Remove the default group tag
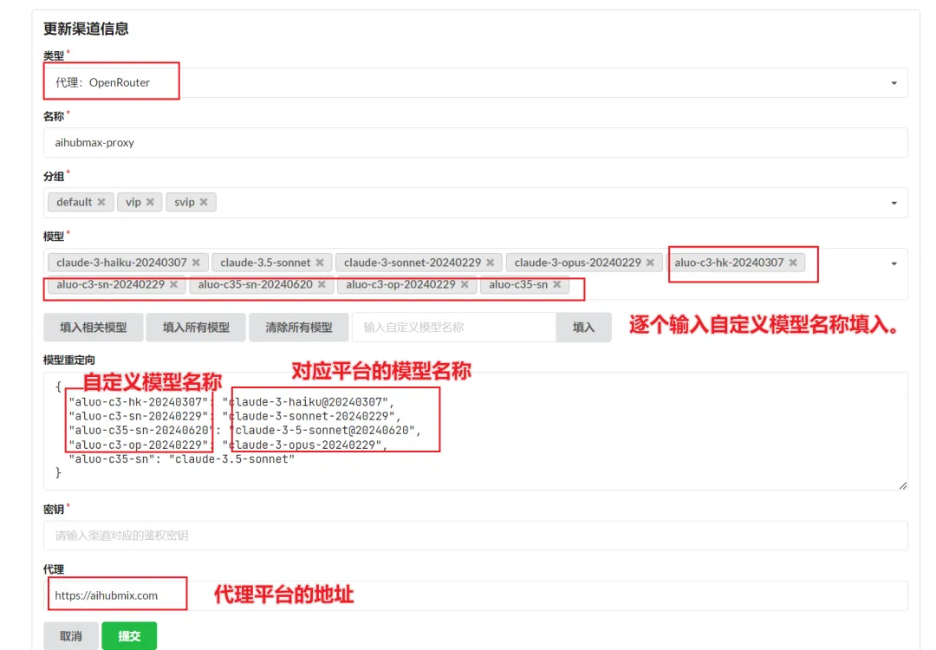Viewport: 936px width, 650px height. click(101, 202)
